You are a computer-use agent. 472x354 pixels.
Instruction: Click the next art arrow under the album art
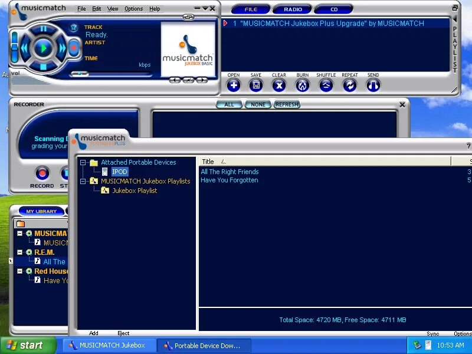tap(202, 80)
